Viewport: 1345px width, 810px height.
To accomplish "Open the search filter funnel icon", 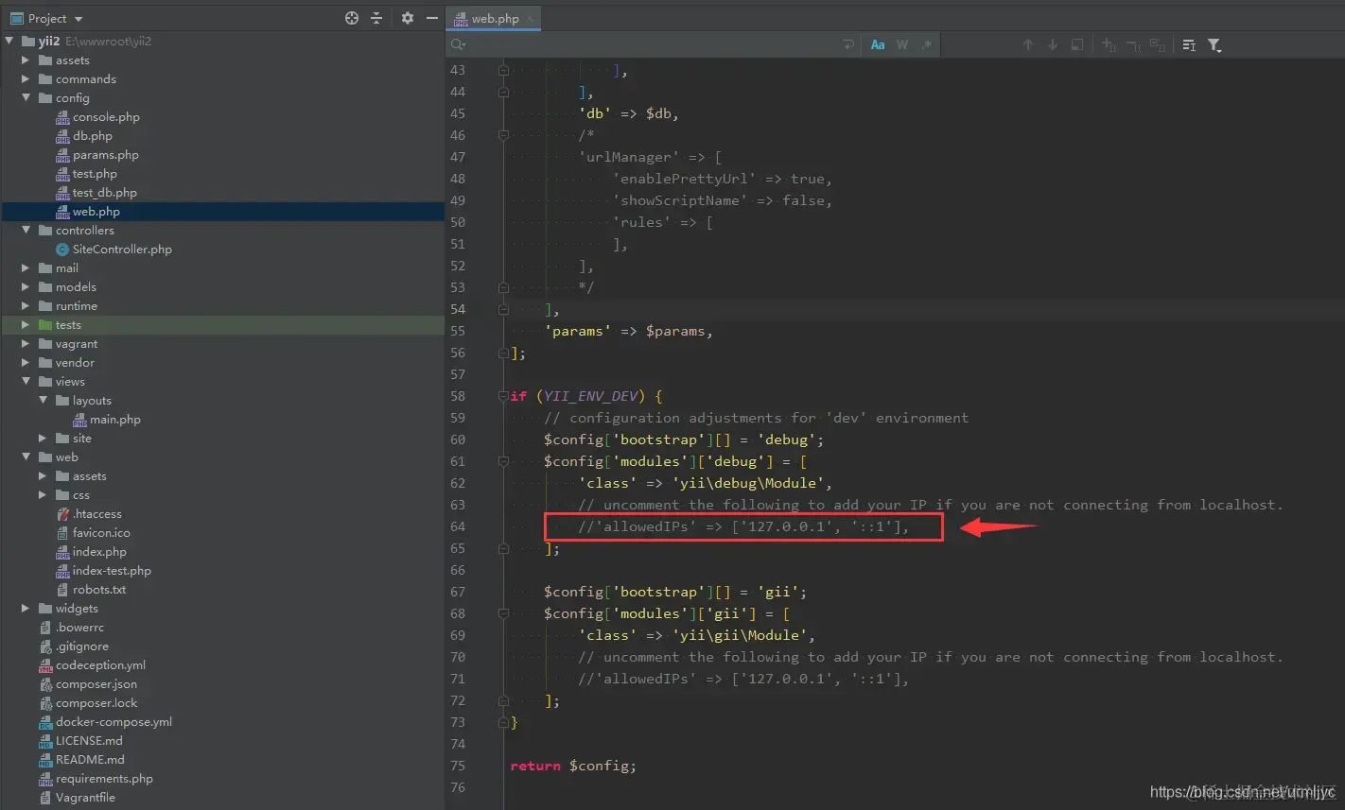I will coord(1214,44).
